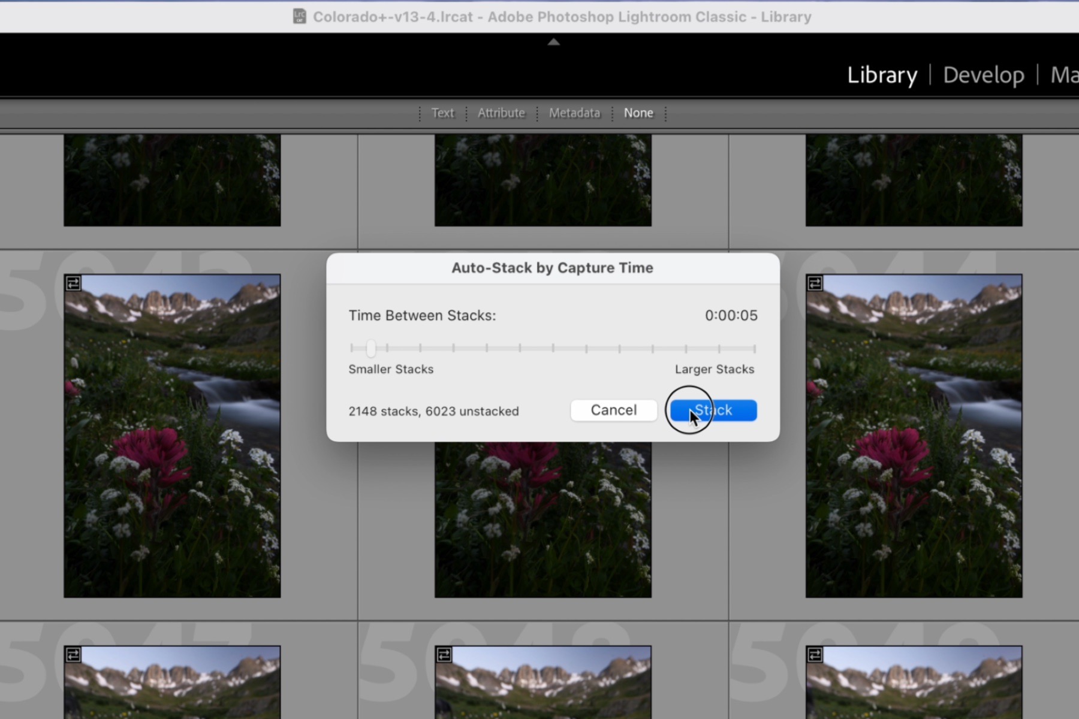Click the stack badge on the middle-row left photo
The image size is (1079, 719).
(73, 283)
